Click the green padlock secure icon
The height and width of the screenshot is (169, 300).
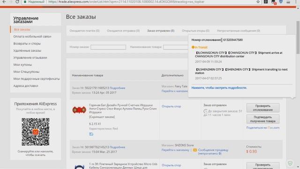25,2
